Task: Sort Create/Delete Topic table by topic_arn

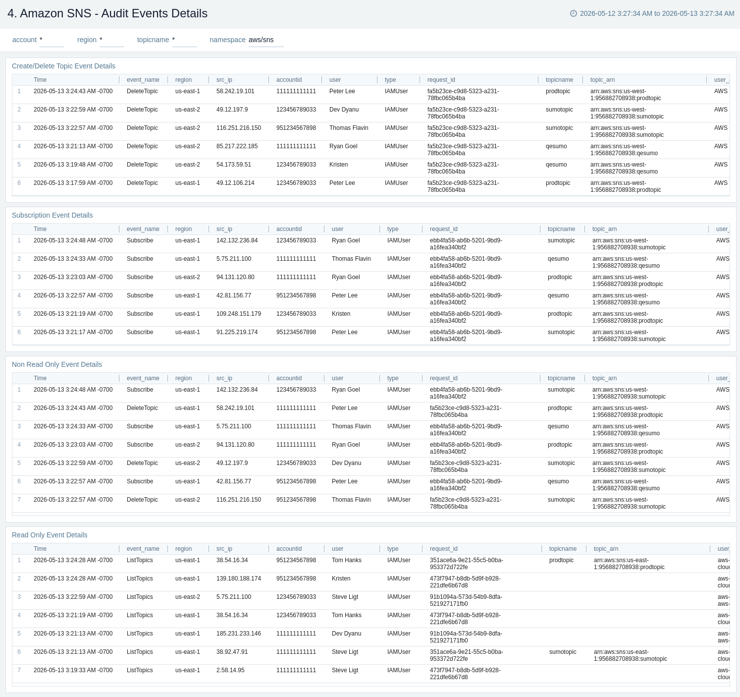Action: [603, 80]
